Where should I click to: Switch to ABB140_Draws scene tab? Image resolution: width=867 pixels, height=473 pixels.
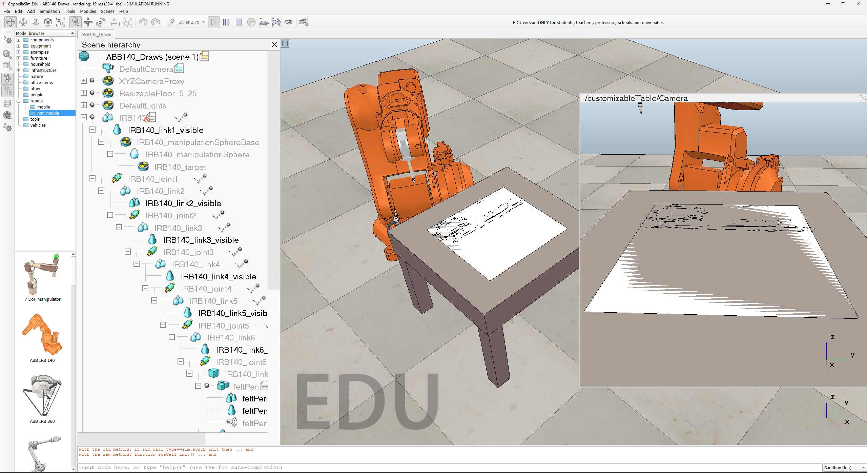(96, 34)
